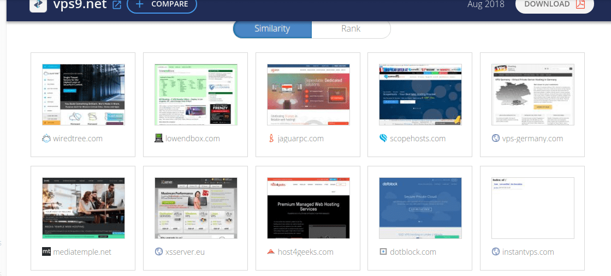Click the vps-germany.com site thumbnail

click(533, 94)
